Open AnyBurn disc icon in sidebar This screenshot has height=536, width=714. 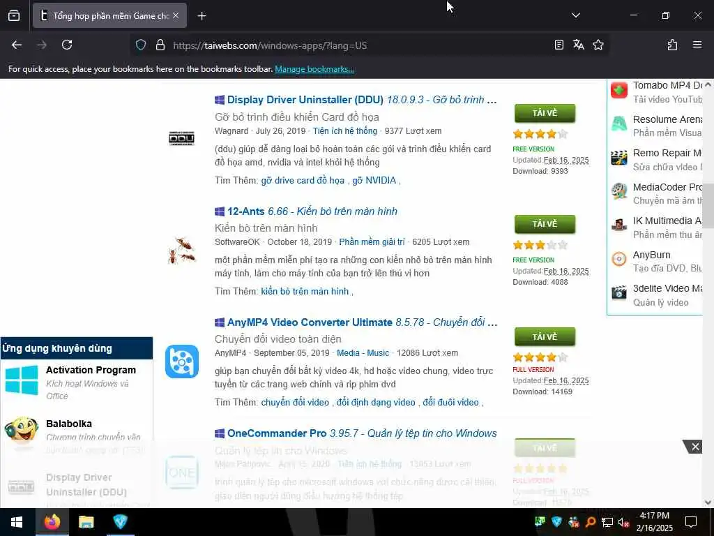(x=619, y=259)
